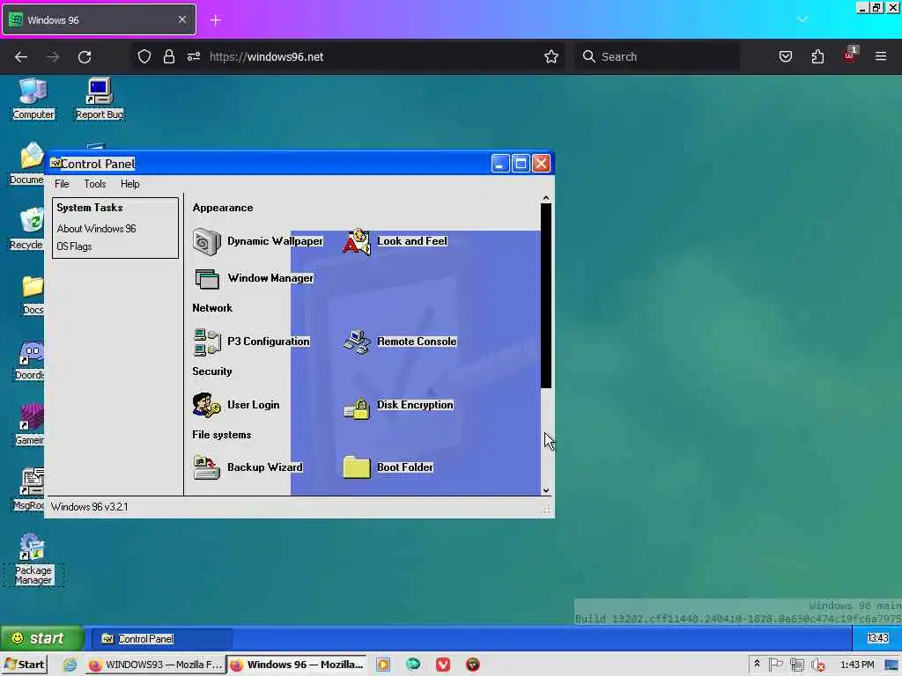Image resolution: width=902 pixels, height=676 pixels.
Task: Open a new Firefox tab
Action: pos(216,20)
